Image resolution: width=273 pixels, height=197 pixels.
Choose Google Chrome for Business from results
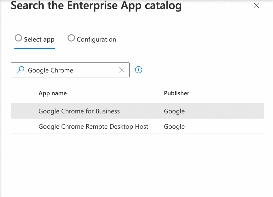click(x=79, y=111)
